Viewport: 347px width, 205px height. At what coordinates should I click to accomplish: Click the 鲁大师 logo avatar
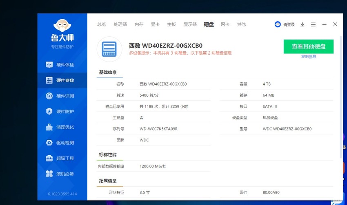click(x=62, y=25)
